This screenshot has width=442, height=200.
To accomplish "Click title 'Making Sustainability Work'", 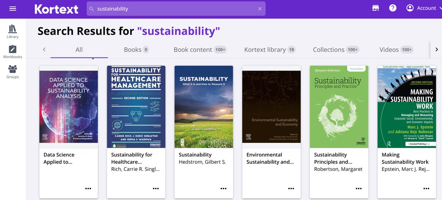I will (405, 158).
